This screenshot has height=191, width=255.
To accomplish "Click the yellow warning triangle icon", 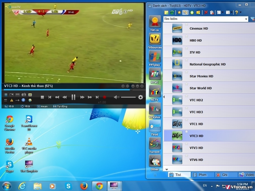I will [x=12, y=100].
